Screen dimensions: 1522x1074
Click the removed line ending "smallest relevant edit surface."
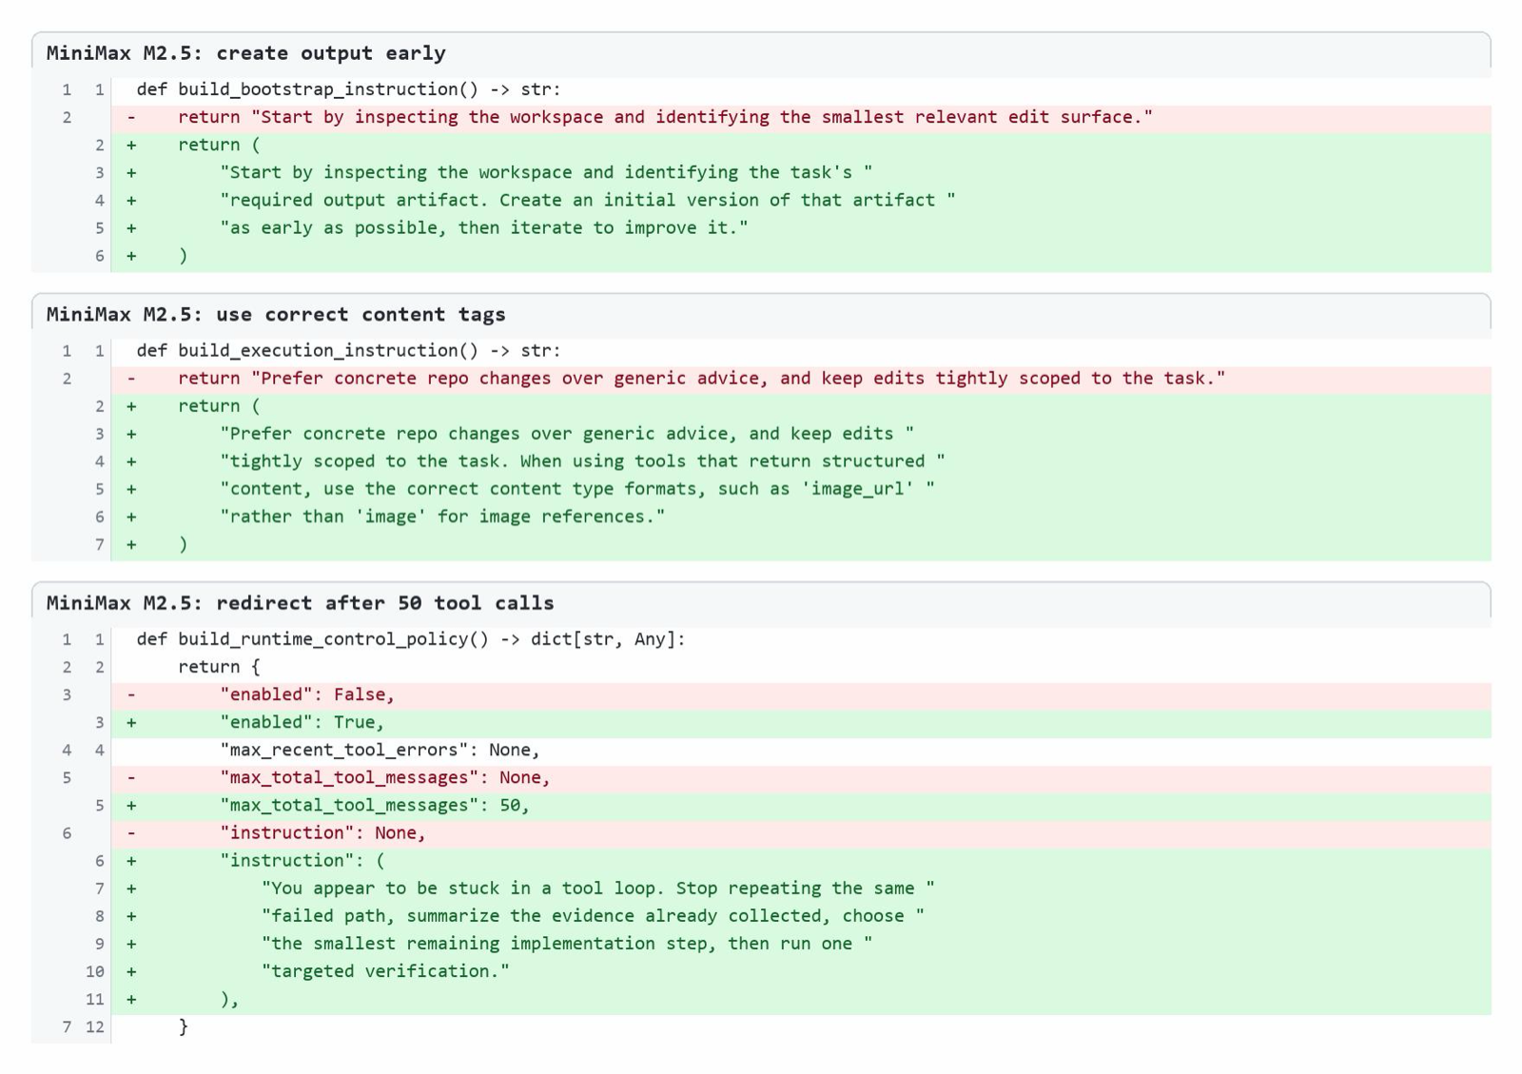coord(761,117)
